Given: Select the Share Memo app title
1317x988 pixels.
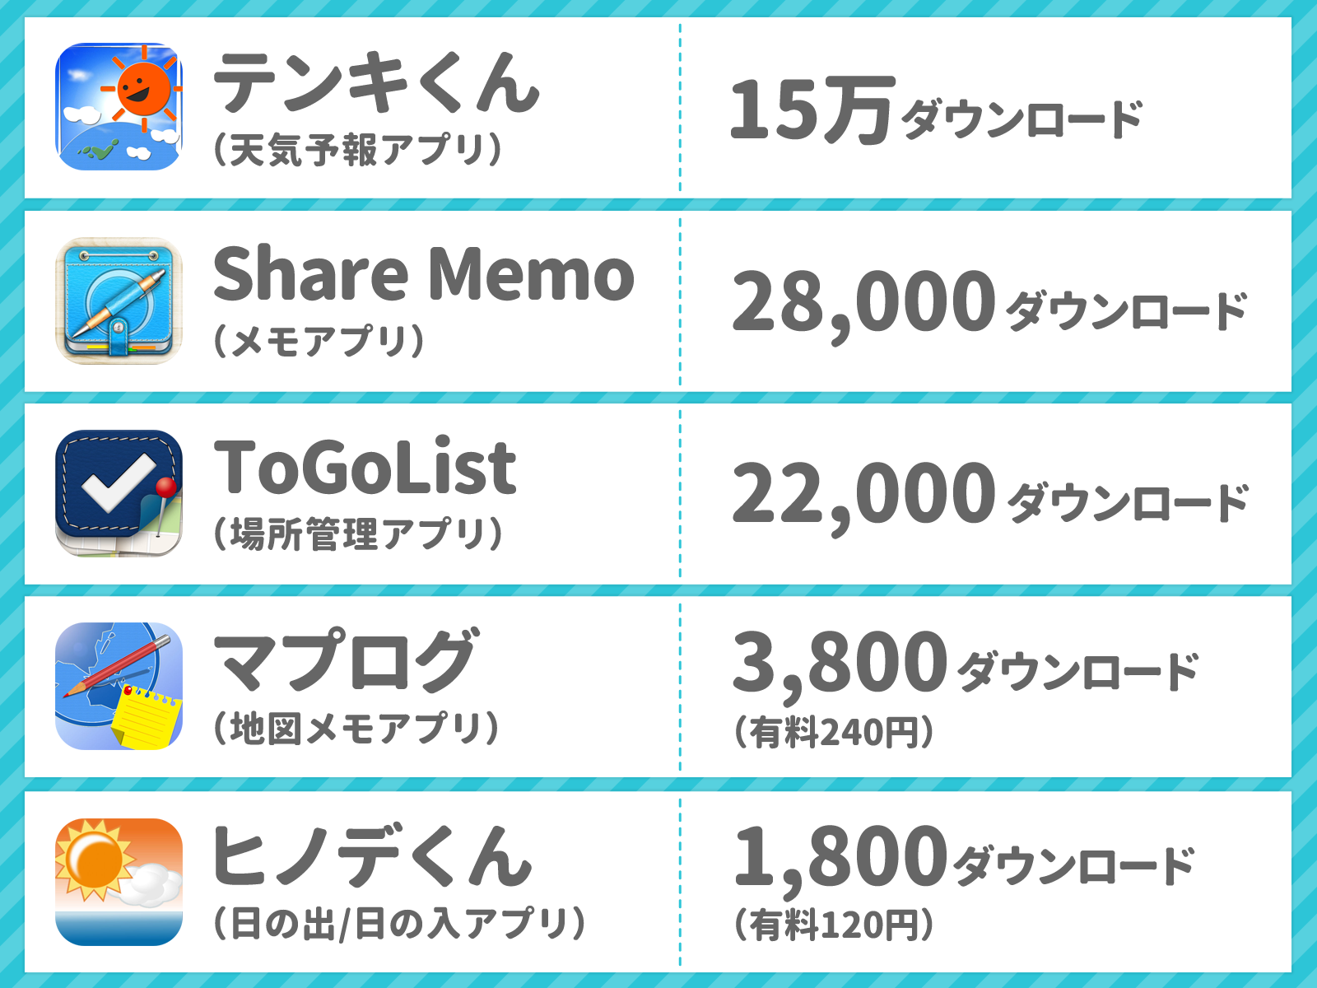Looking at the screenshot, I should click(424, 273).
